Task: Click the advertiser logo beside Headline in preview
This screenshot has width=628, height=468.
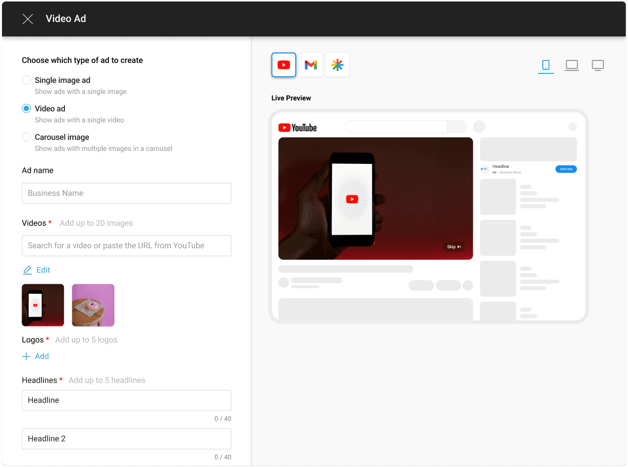Action: [485, 169]
